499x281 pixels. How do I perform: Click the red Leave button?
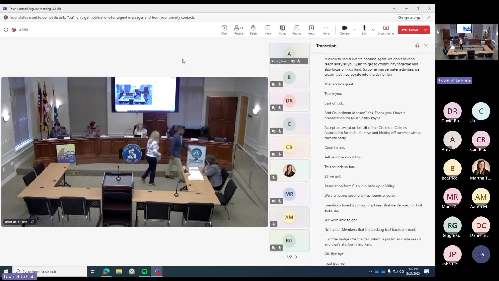pyautogui.click(x=410, y=30)
